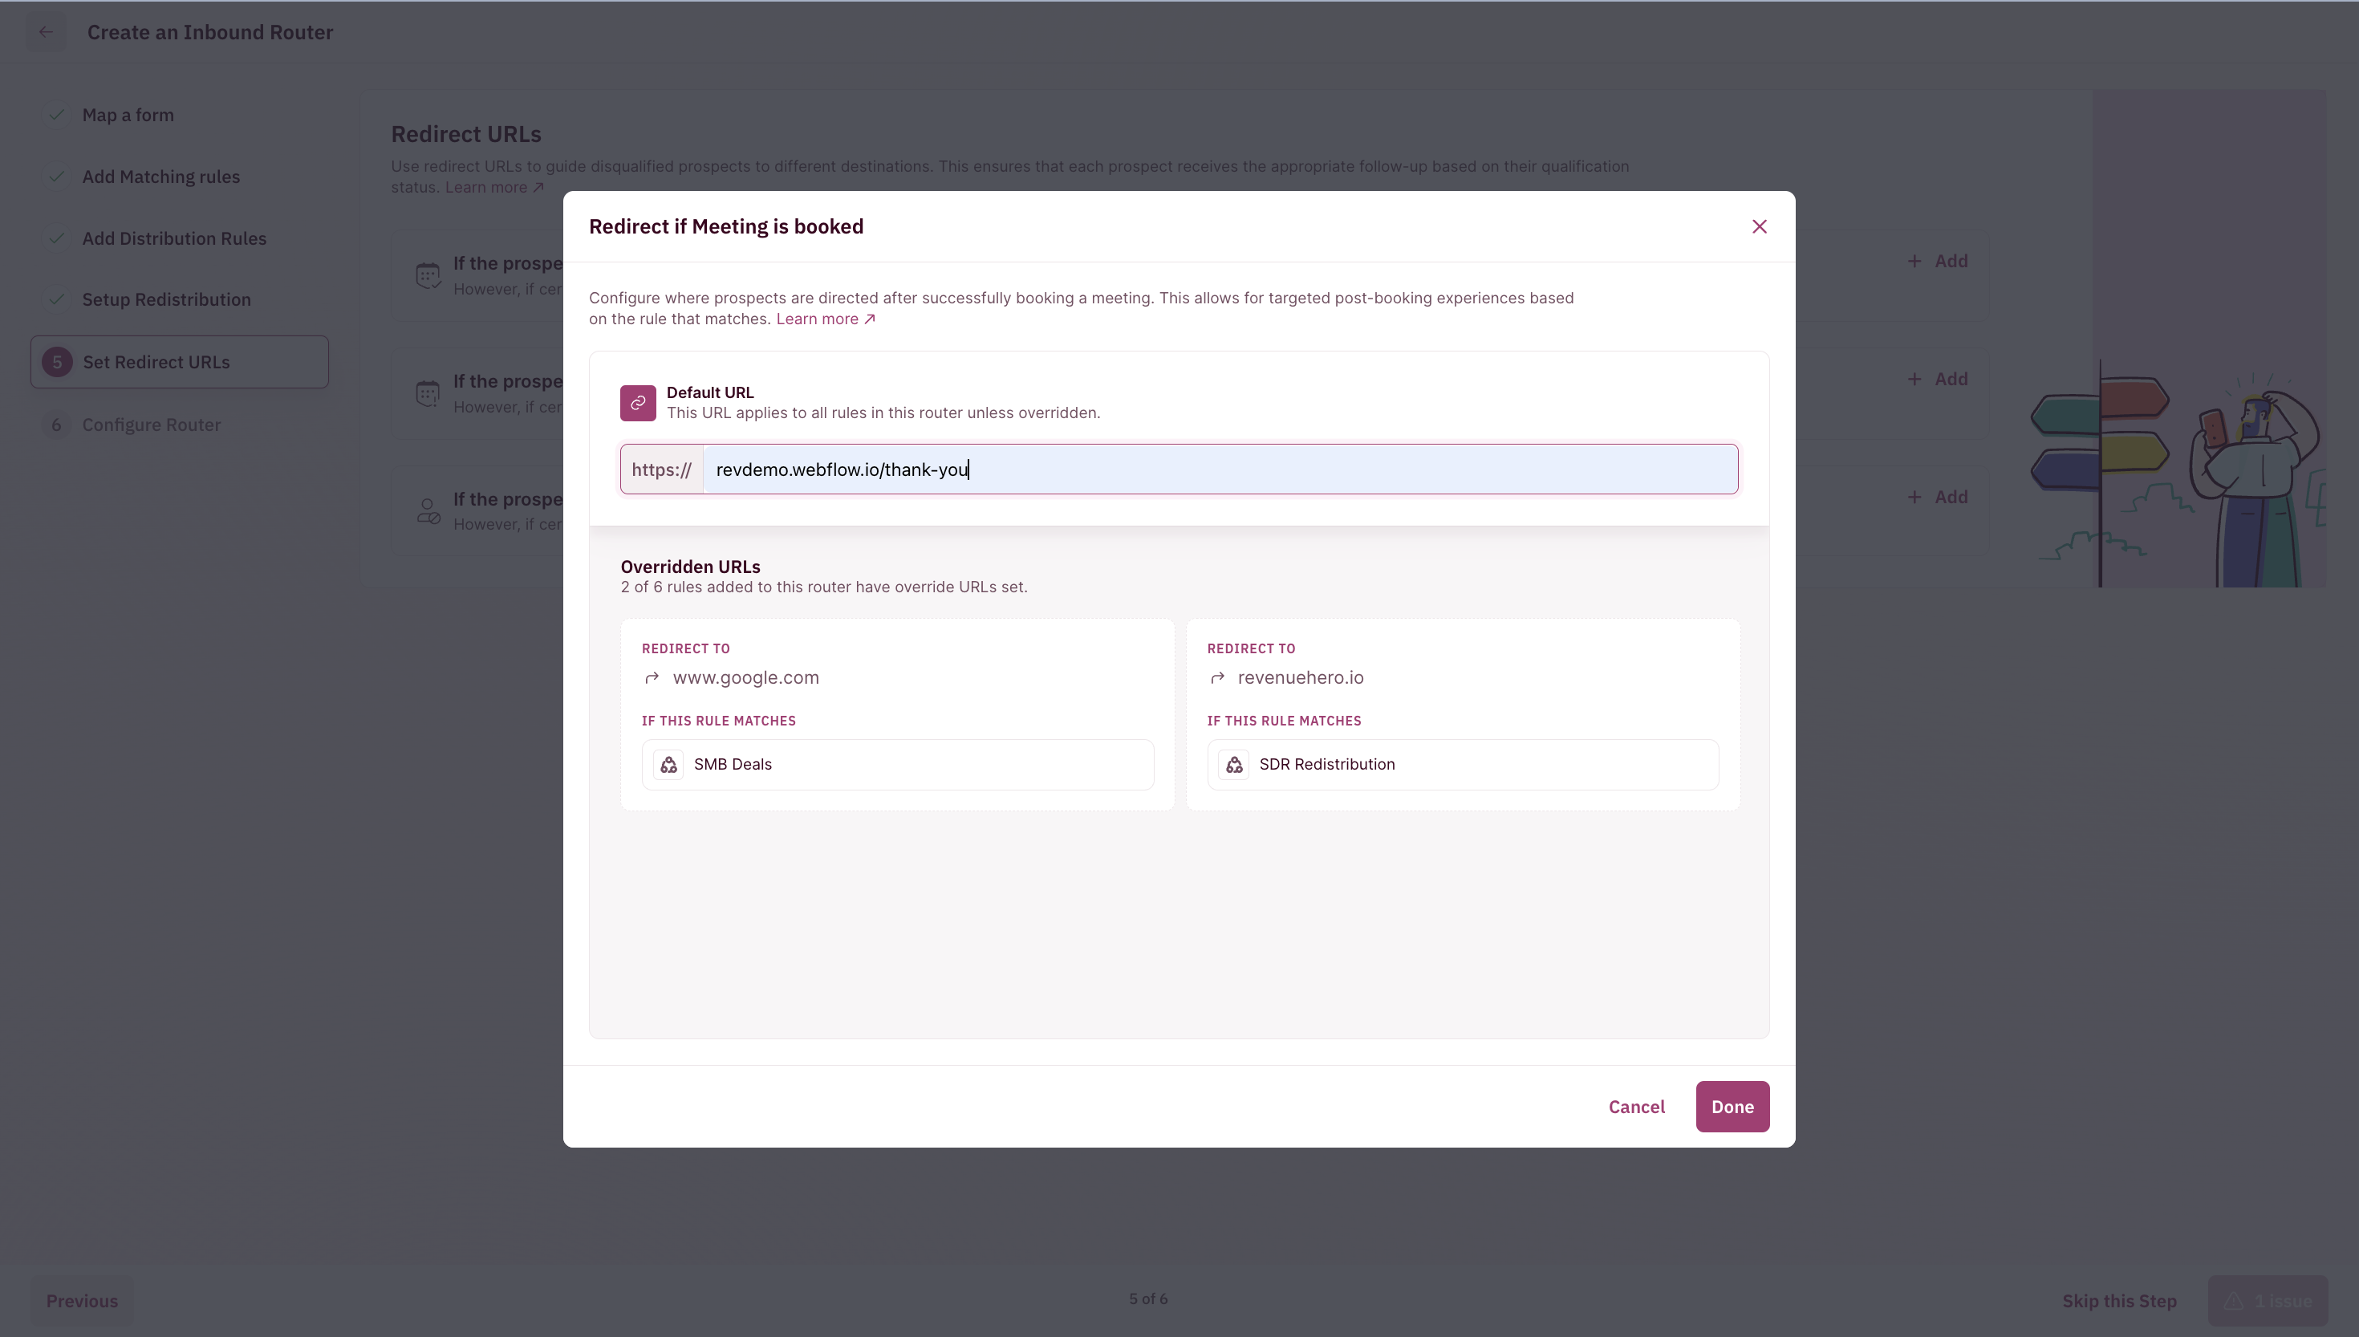Click Add on the second redirect row
The image size is (2359, 1337).
[1937, 378]
